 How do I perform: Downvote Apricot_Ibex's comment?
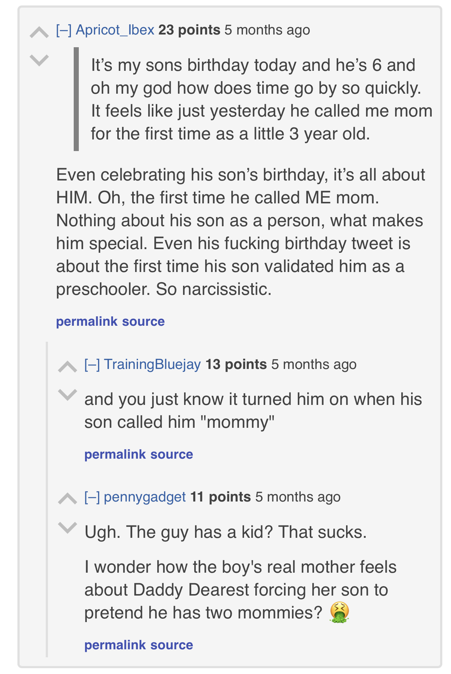(x=39, y=60)
